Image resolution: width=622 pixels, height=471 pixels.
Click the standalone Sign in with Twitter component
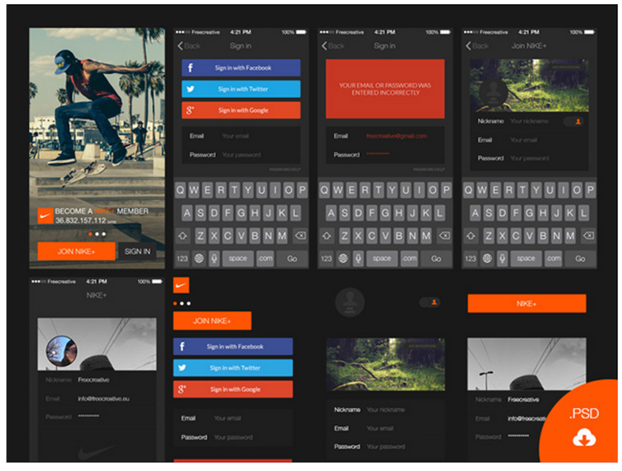pyautogui.click(x=233, y=368)
